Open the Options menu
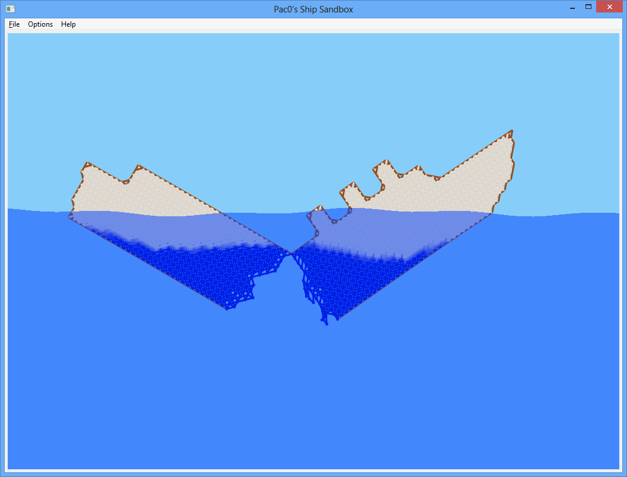The image size is (627, 477). [x=40, y=24]
